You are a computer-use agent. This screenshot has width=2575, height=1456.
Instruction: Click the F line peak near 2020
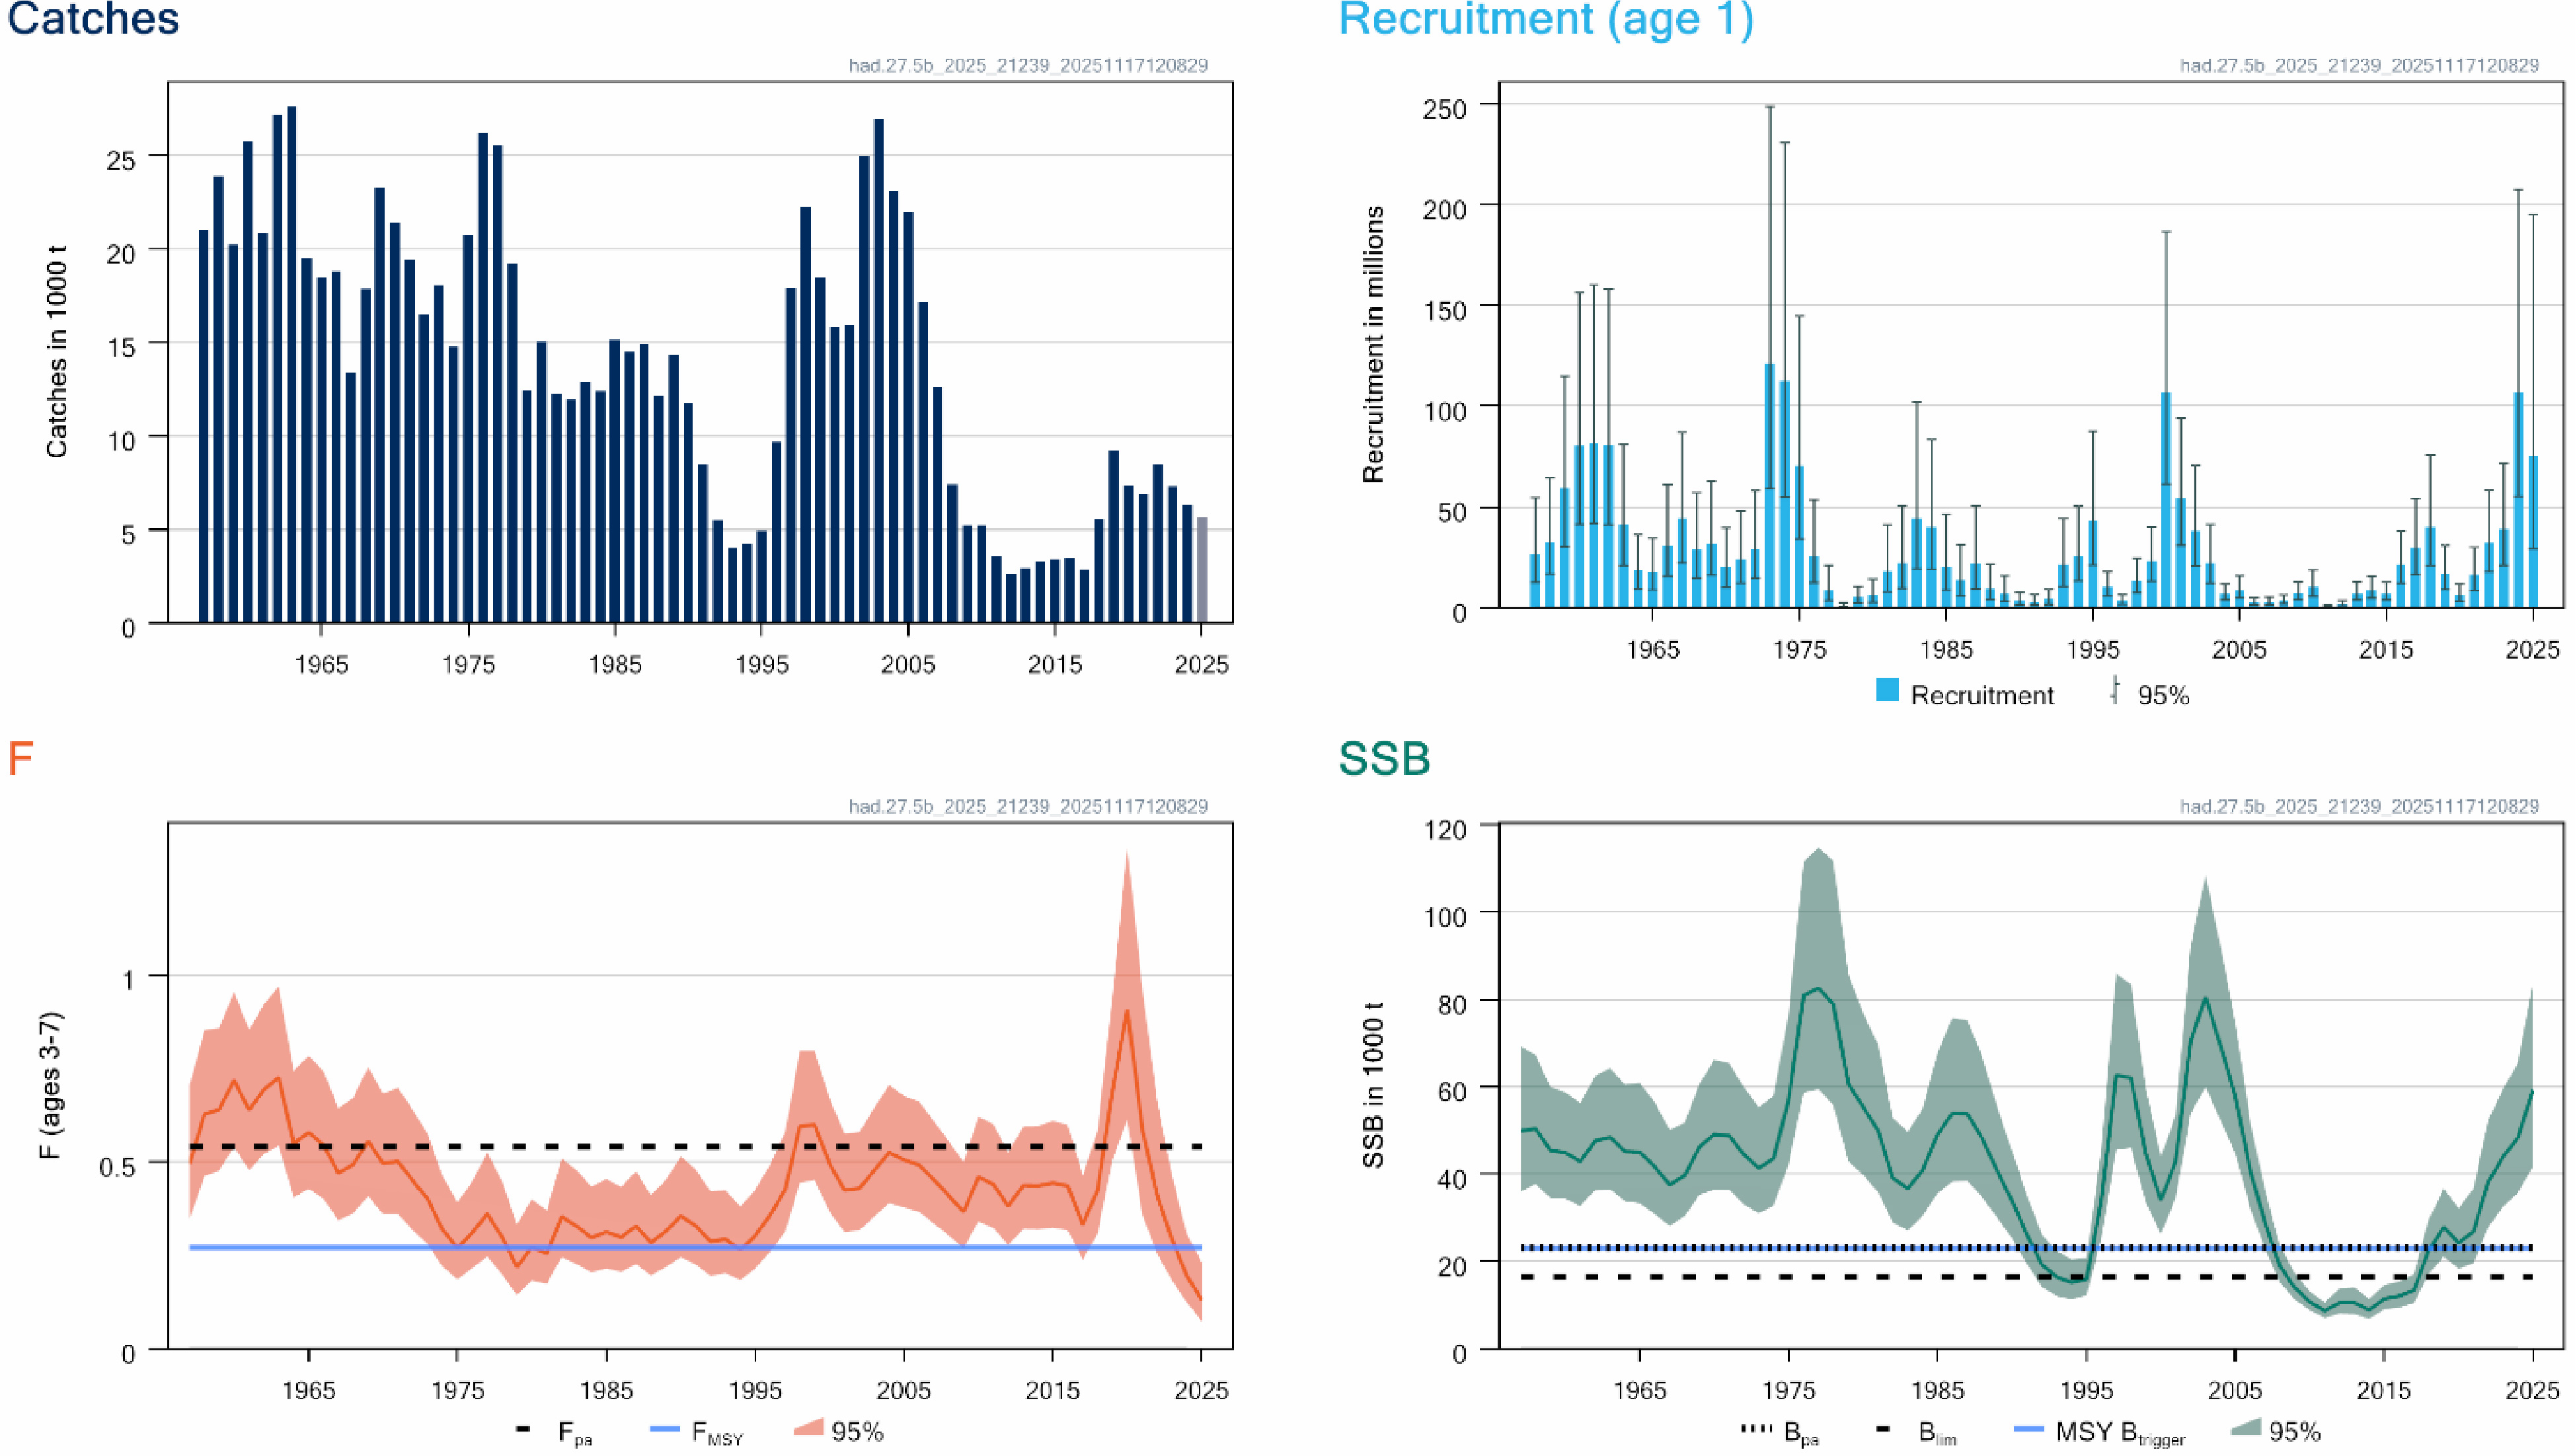pyautogui.click(x=1126, y=1012)
